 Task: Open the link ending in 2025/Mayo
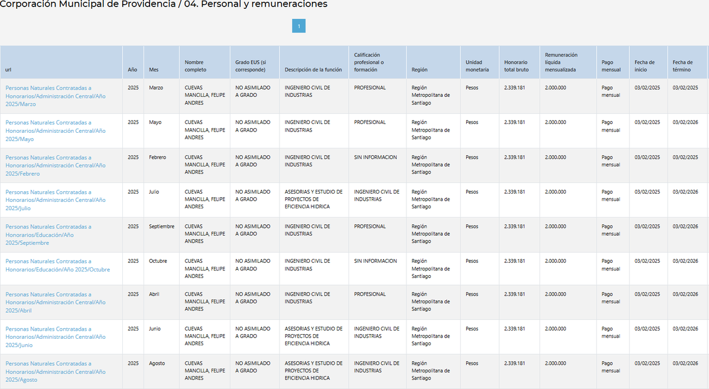click(56, 130)
